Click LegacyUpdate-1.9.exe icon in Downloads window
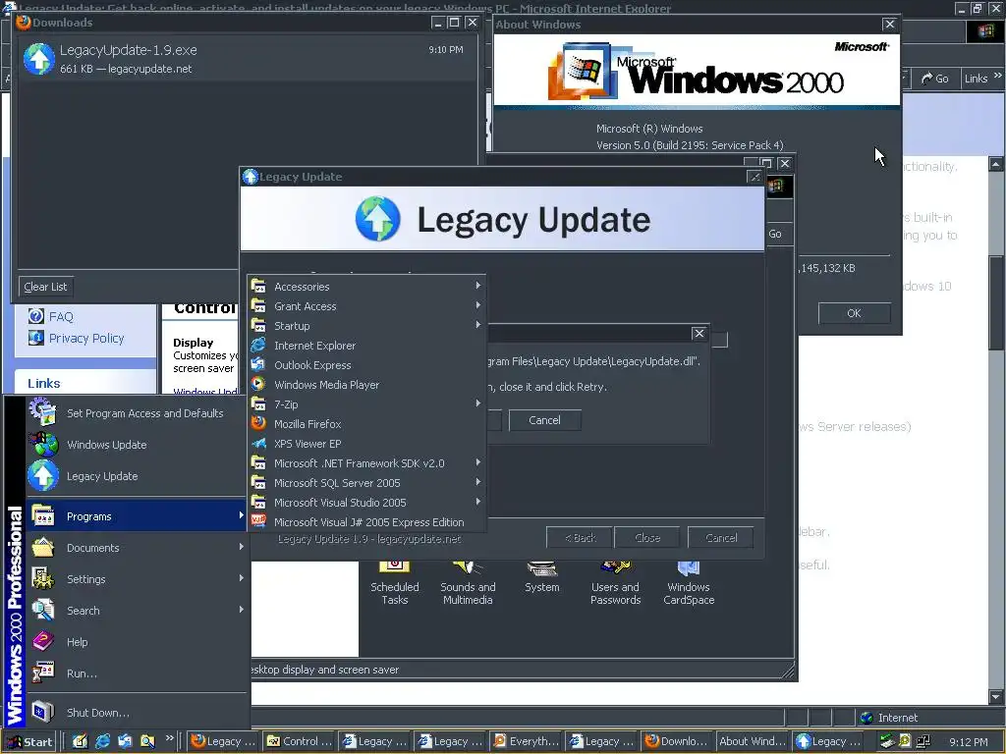This screenshot has height=754, width=1006. pos(39,58)
